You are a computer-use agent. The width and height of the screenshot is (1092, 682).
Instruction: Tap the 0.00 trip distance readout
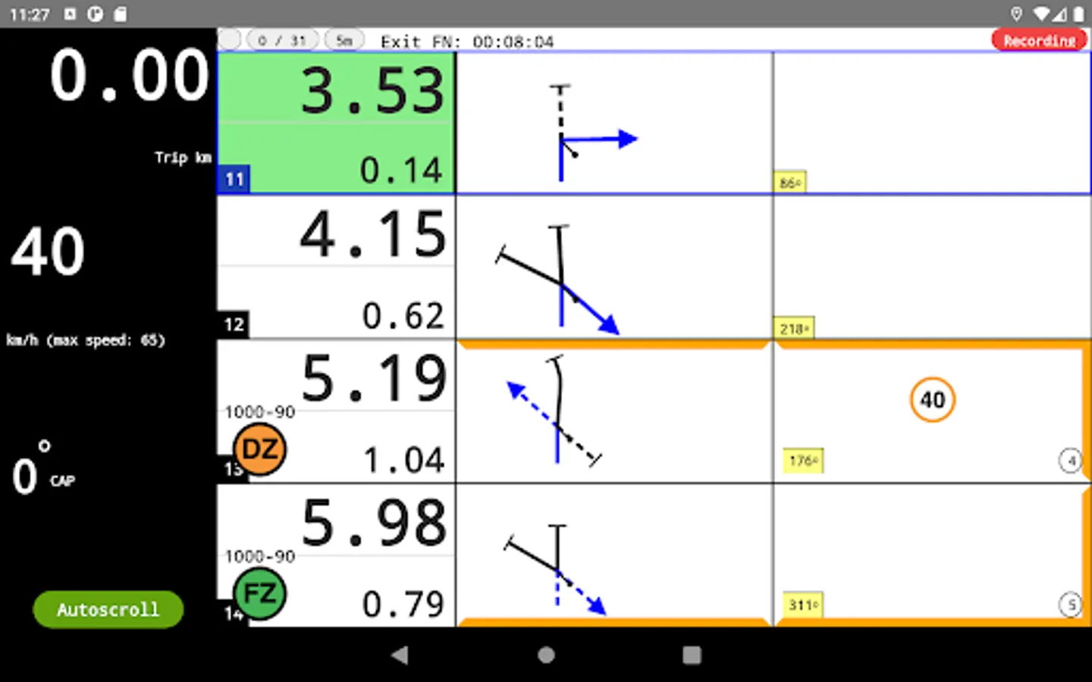(x=130, y=76)
